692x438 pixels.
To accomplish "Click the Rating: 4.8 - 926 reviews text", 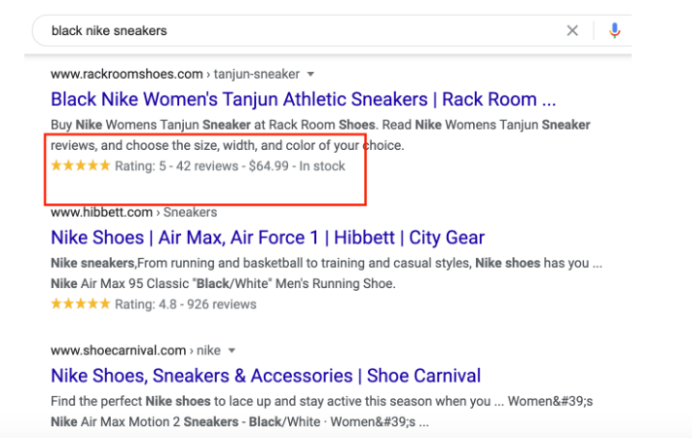I will coord(185,305).
